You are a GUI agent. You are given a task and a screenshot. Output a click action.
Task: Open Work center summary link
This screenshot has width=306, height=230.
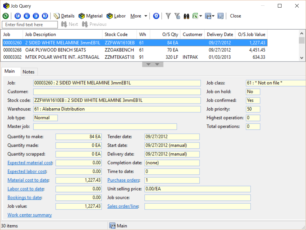(x=30, y=215)
